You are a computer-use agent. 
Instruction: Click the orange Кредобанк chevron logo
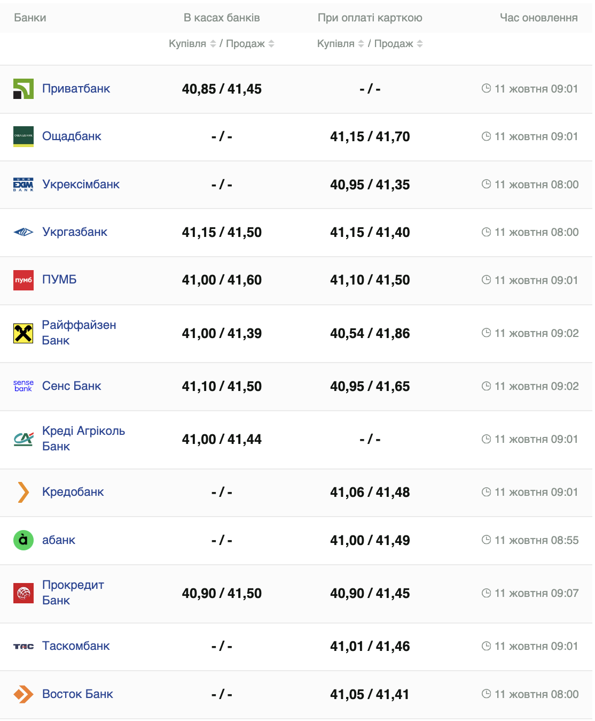coord(23,492)
